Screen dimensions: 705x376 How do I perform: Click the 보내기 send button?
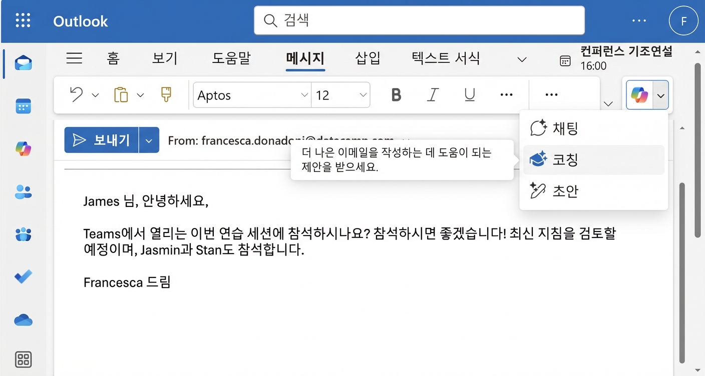(x=101, y=140)
